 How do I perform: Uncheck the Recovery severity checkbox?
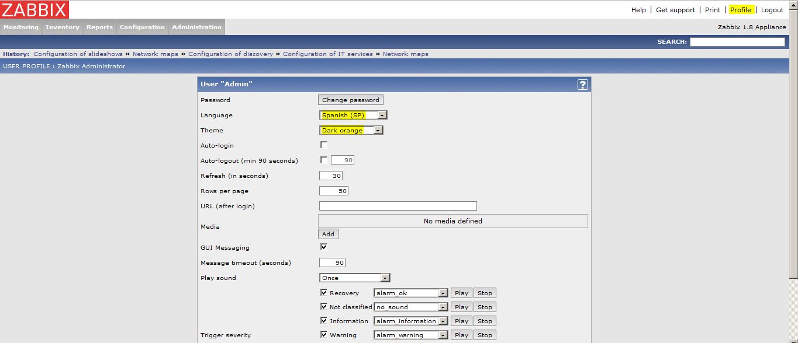[x=324, y=293]
